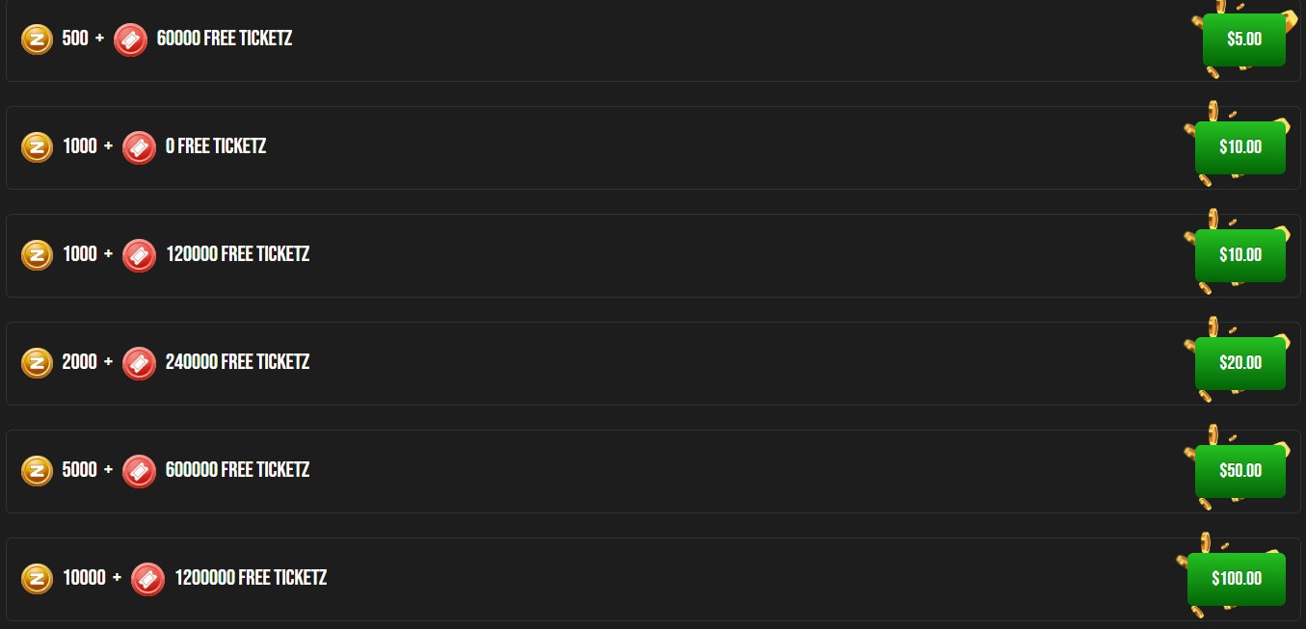Click the 1200000 Free Ticketz label

(x=251, y=578)
